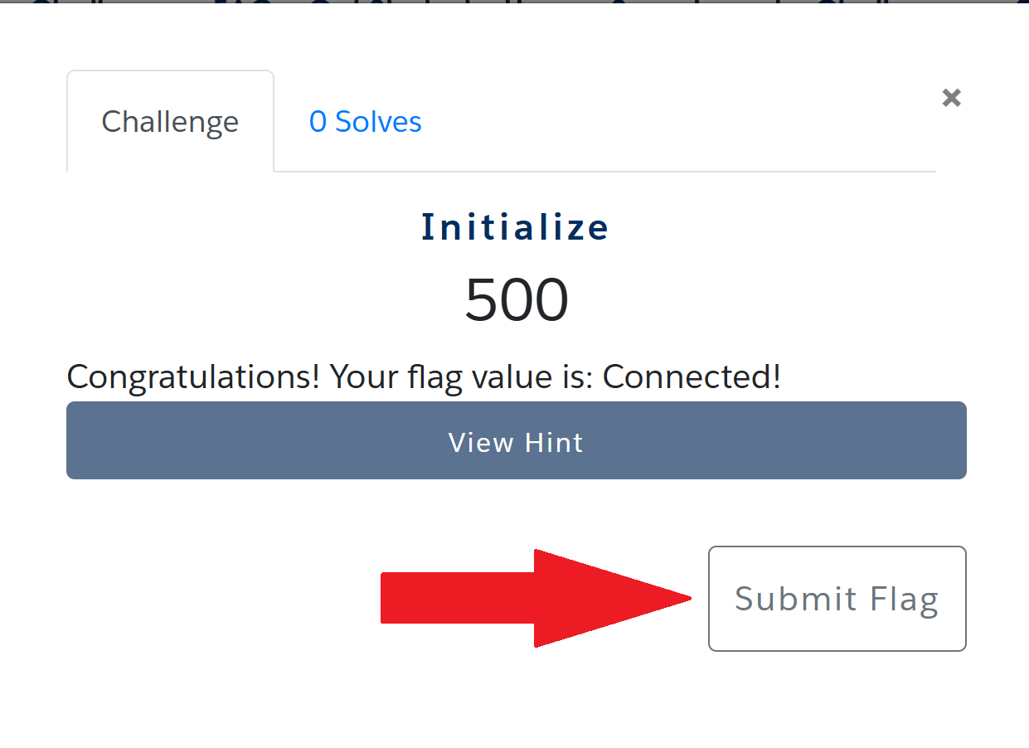This screenshot has width=1029, height=748.
Task: Click the Connected! flag value text
Action: tap(692, 377)
